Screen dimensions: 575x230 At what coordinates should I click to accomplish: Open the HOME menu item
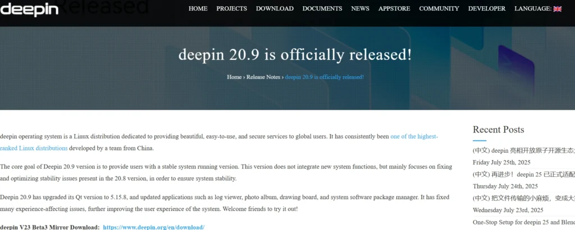tap(198, 8)
